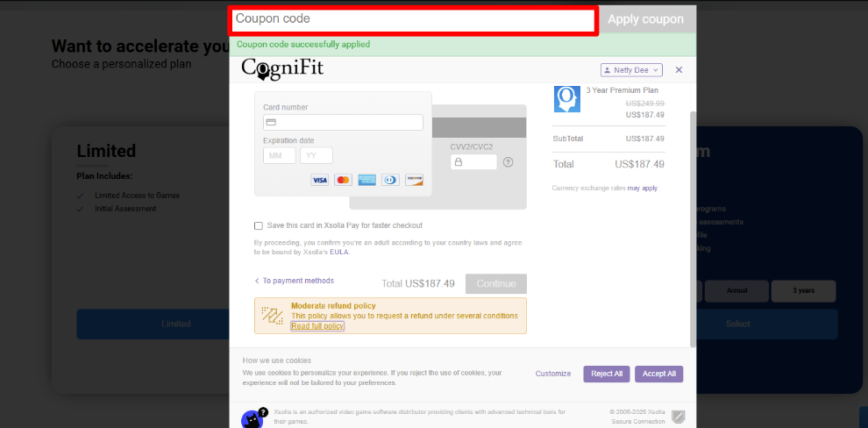The height and width of the screenshot is (428, 868).
Task: Click the How we use cookies heading
Action: tap(277, 360)
